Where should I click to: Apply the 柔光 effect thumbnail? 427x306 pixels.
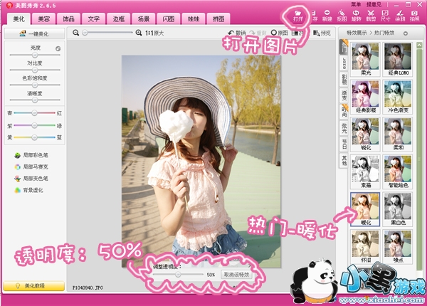point(365,59)
